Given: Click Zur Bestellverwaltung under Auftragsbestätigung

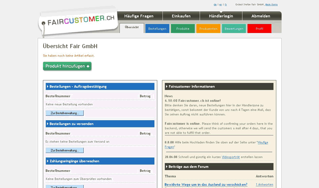Looking at the screenshot, I should (65, 113).
